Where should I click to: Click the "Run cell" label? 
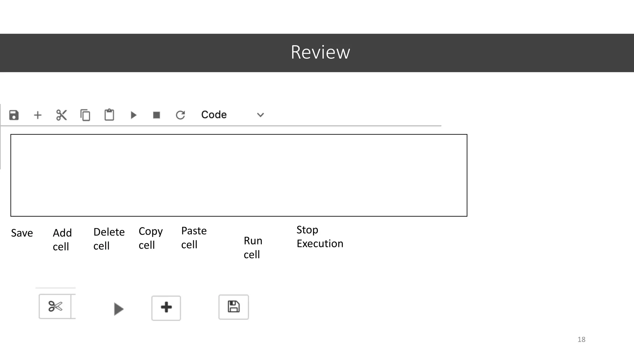pyautogui.click(x=253, y=248)
